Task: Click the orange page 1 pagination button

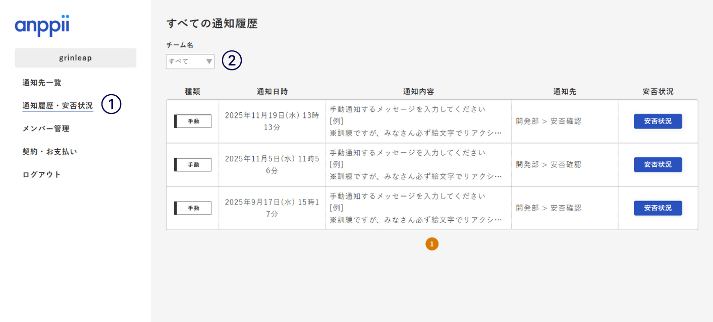Action: click(x=432, y=244)
